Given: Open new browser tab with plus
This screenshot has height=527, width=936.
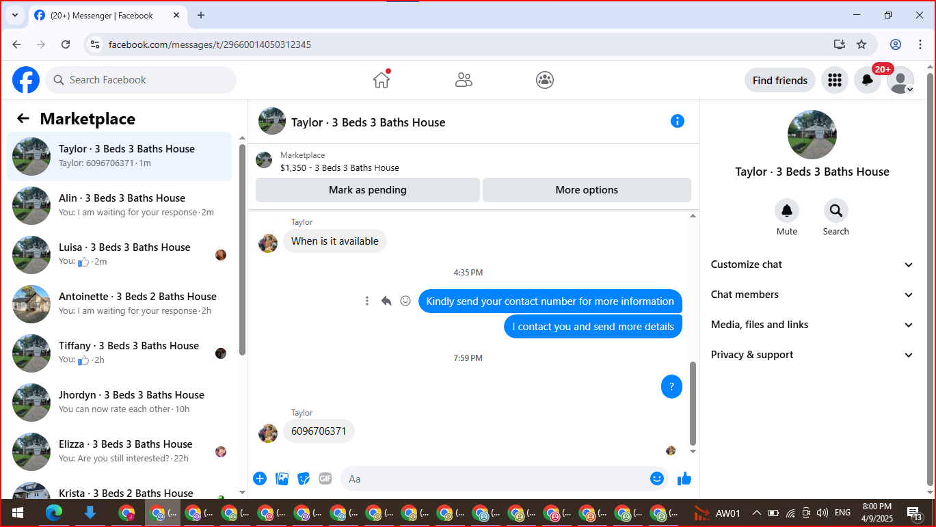Looking at the screenshot, I should coord(201,15).
